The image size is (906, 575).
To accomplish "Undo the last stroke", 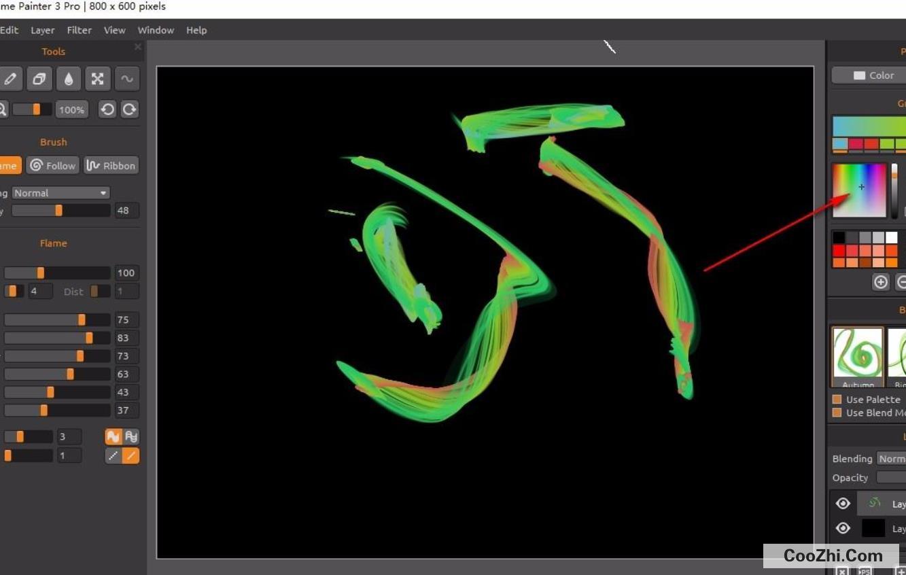I will click(107, 109).
